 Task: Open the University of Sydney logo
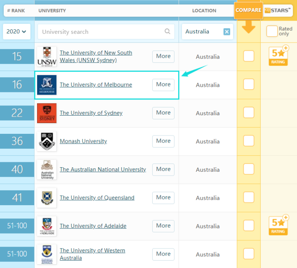coord(47,113)
